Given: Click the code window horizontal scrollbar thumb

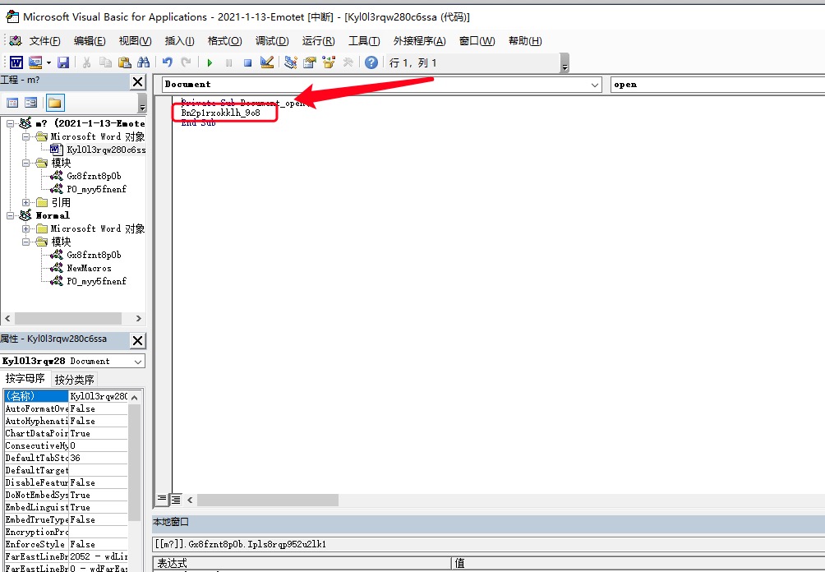Looking at the screenshot, I should pyautogui.click(x=268, y=500).
